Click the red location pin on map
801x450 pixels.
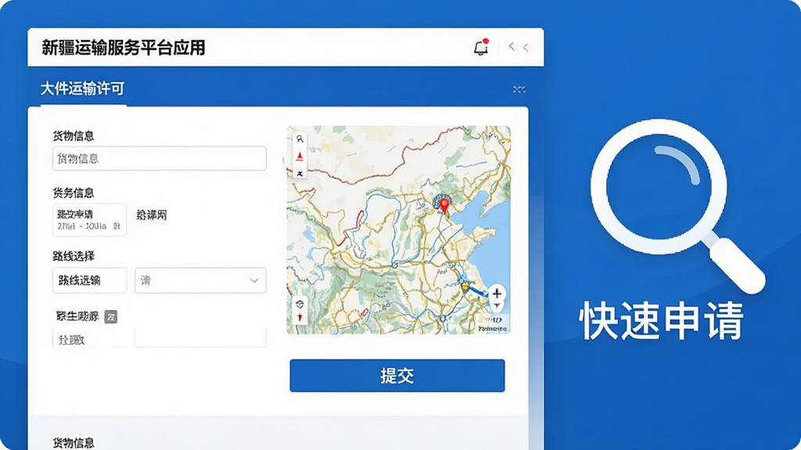coord(444,206)
